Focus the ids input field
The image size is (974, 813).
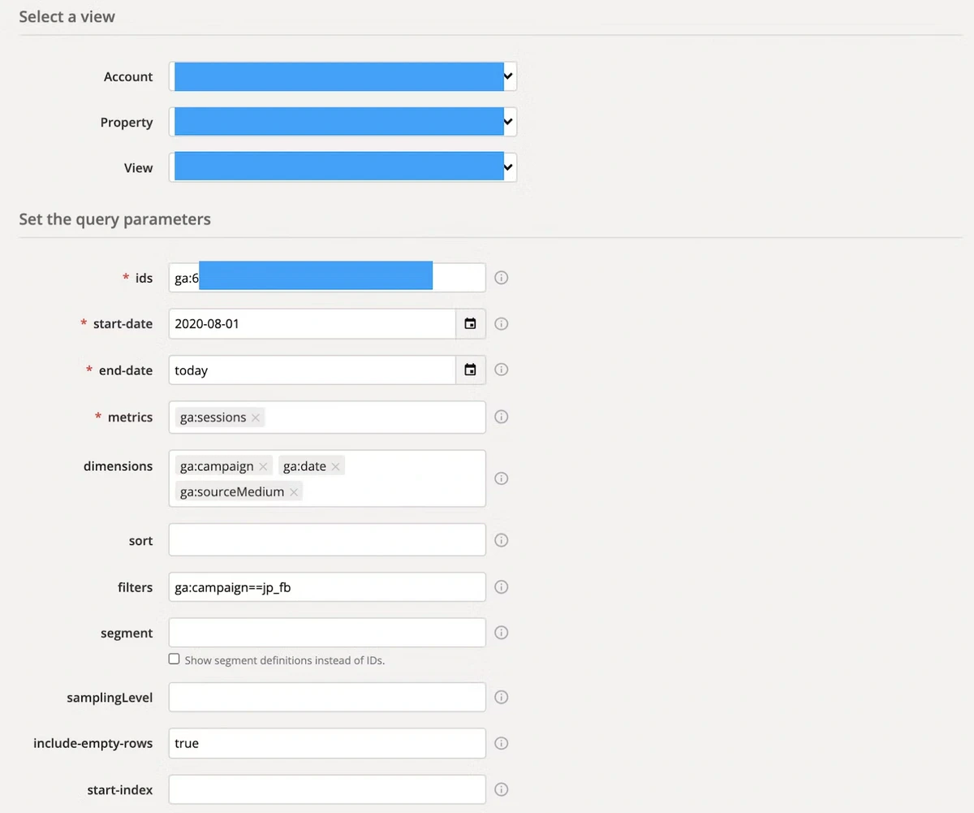pos(327,278)
